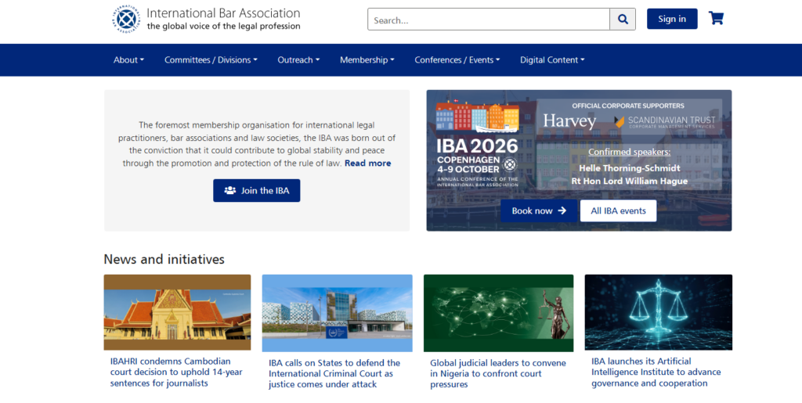Focus the Search input field
This screenshot has height=403, width=802.
489,20
